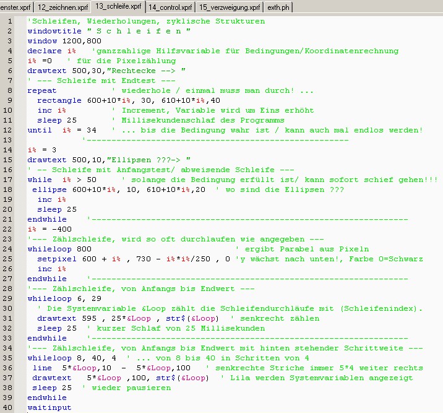Place cursor on setpixel command
This screenshot has width=443, height=413.
pyautogui.click(x=57, y=259)
